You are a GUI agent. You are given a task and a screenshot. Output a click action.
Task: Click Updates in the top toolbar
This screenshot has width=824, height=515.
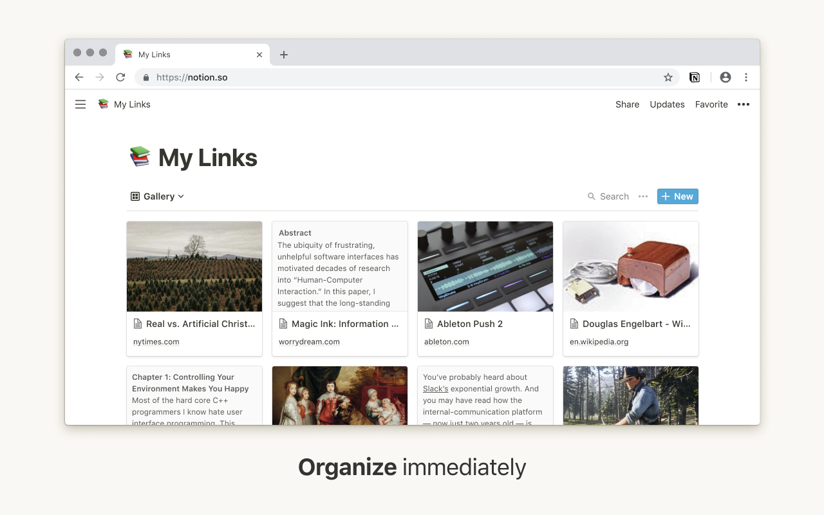click(x=667, y=104)
